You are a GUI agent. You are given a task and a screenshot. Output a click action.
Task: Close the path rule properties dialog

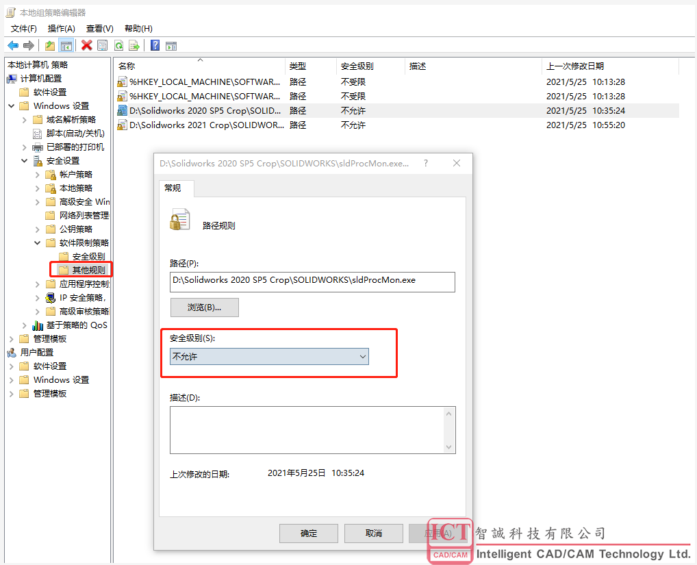click(457, 163)
